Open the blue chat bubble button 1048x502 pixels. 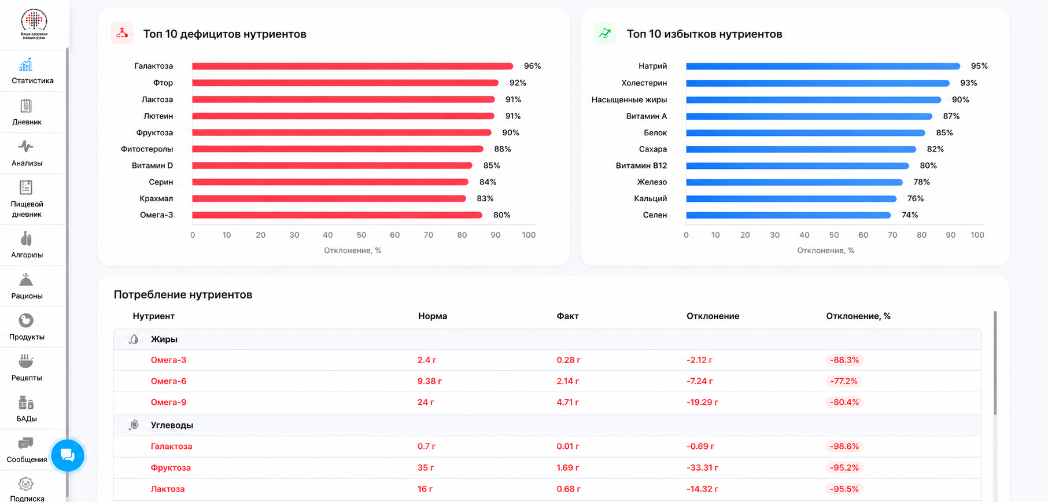click(x=68, y=456)
